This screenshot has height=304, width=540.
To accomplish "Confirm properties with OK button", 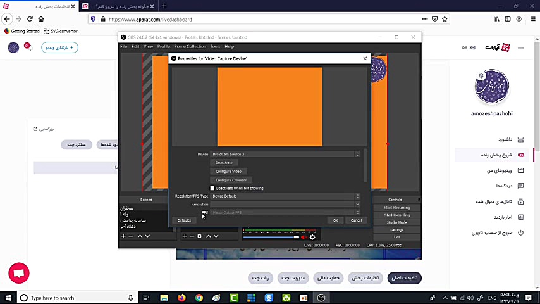I will click(x=335, y=220).
